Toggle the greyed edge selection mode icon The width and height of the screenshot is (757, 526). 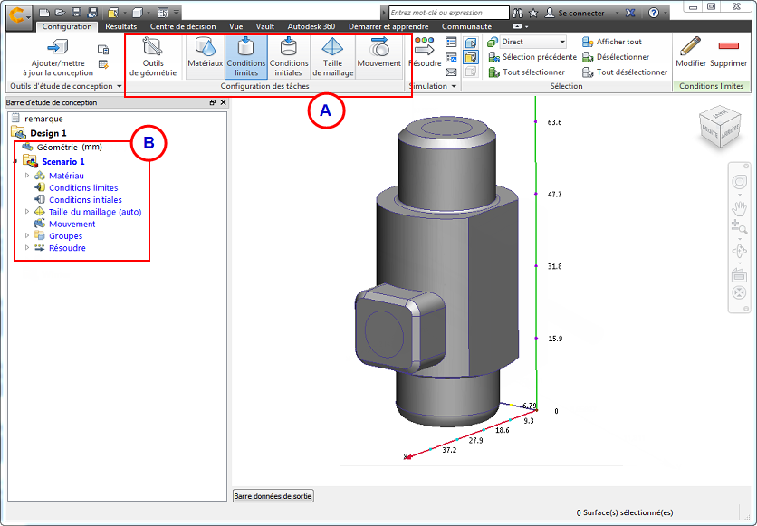tap(471, 72)
